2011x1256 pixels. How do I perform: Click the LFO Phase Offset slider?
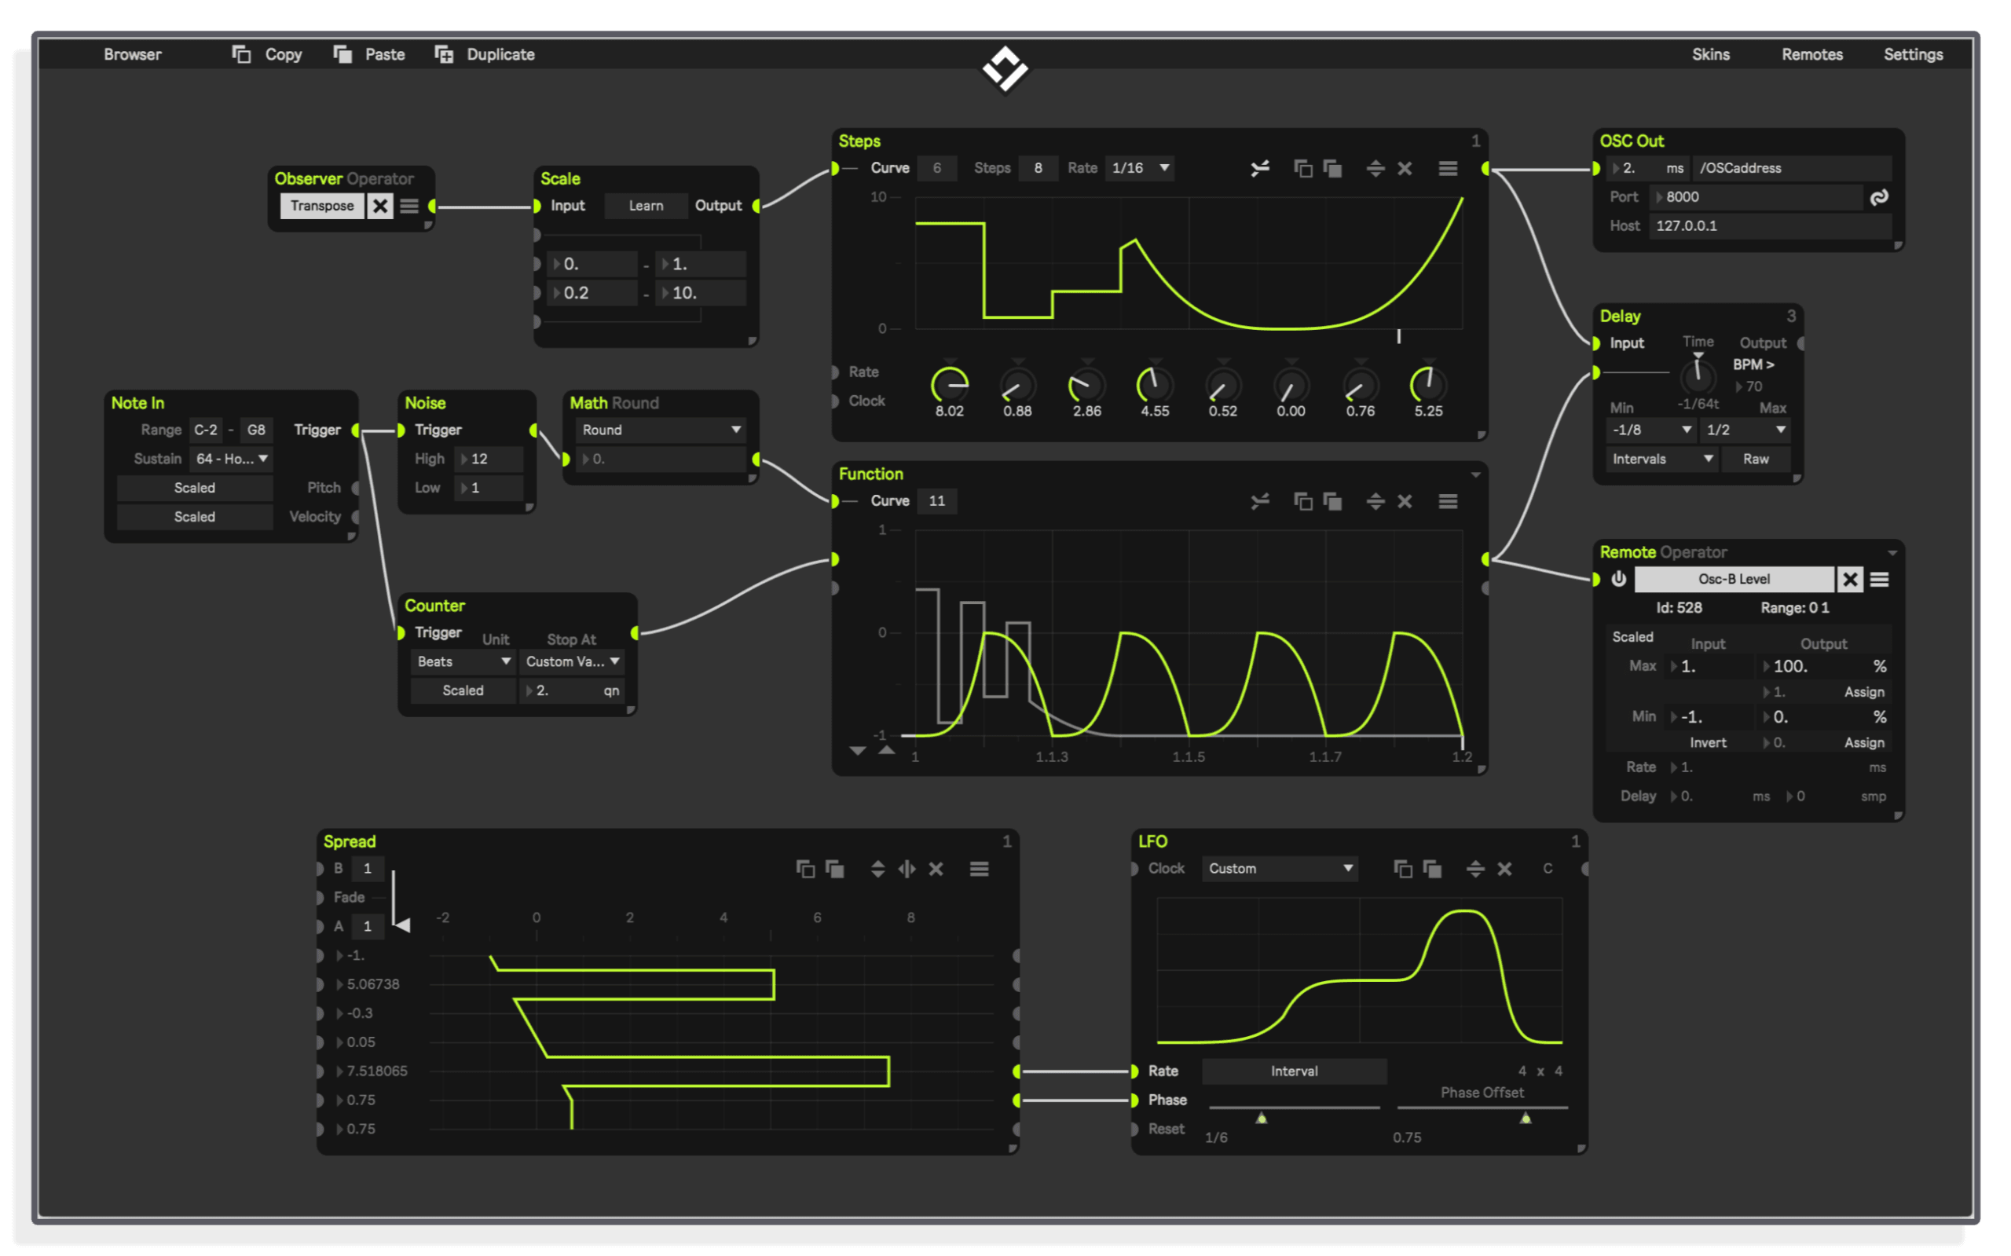(x=1482, y=1111)
